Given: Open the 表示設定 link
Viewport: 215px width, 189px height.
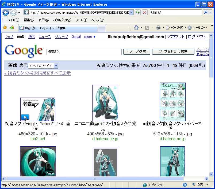Looking at the screenshot, I should coord(202,54).
